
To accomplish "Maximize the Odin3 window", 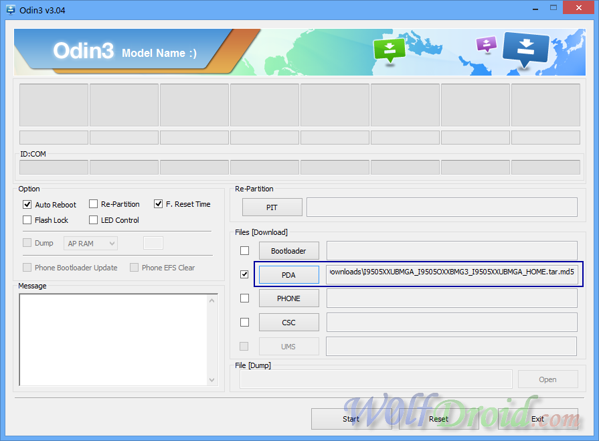I will coord(553,8).
